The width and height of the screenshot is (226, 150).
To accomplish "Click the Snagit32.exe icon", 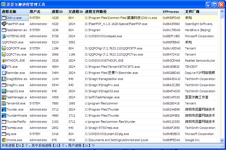I will (x=4, y=91).
